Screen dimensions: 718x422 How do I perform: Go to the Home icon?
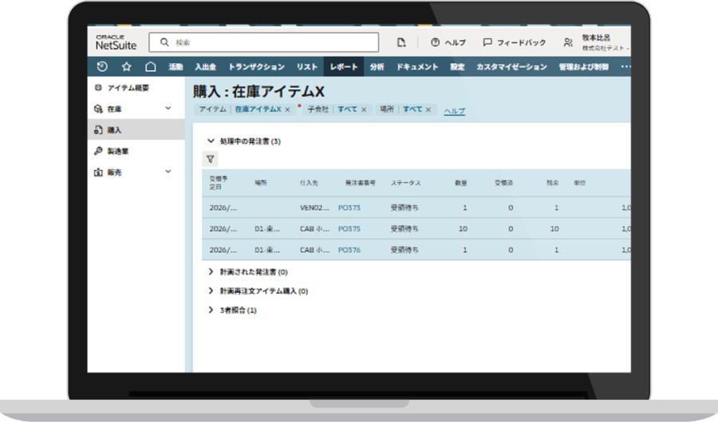coord(150,67)
